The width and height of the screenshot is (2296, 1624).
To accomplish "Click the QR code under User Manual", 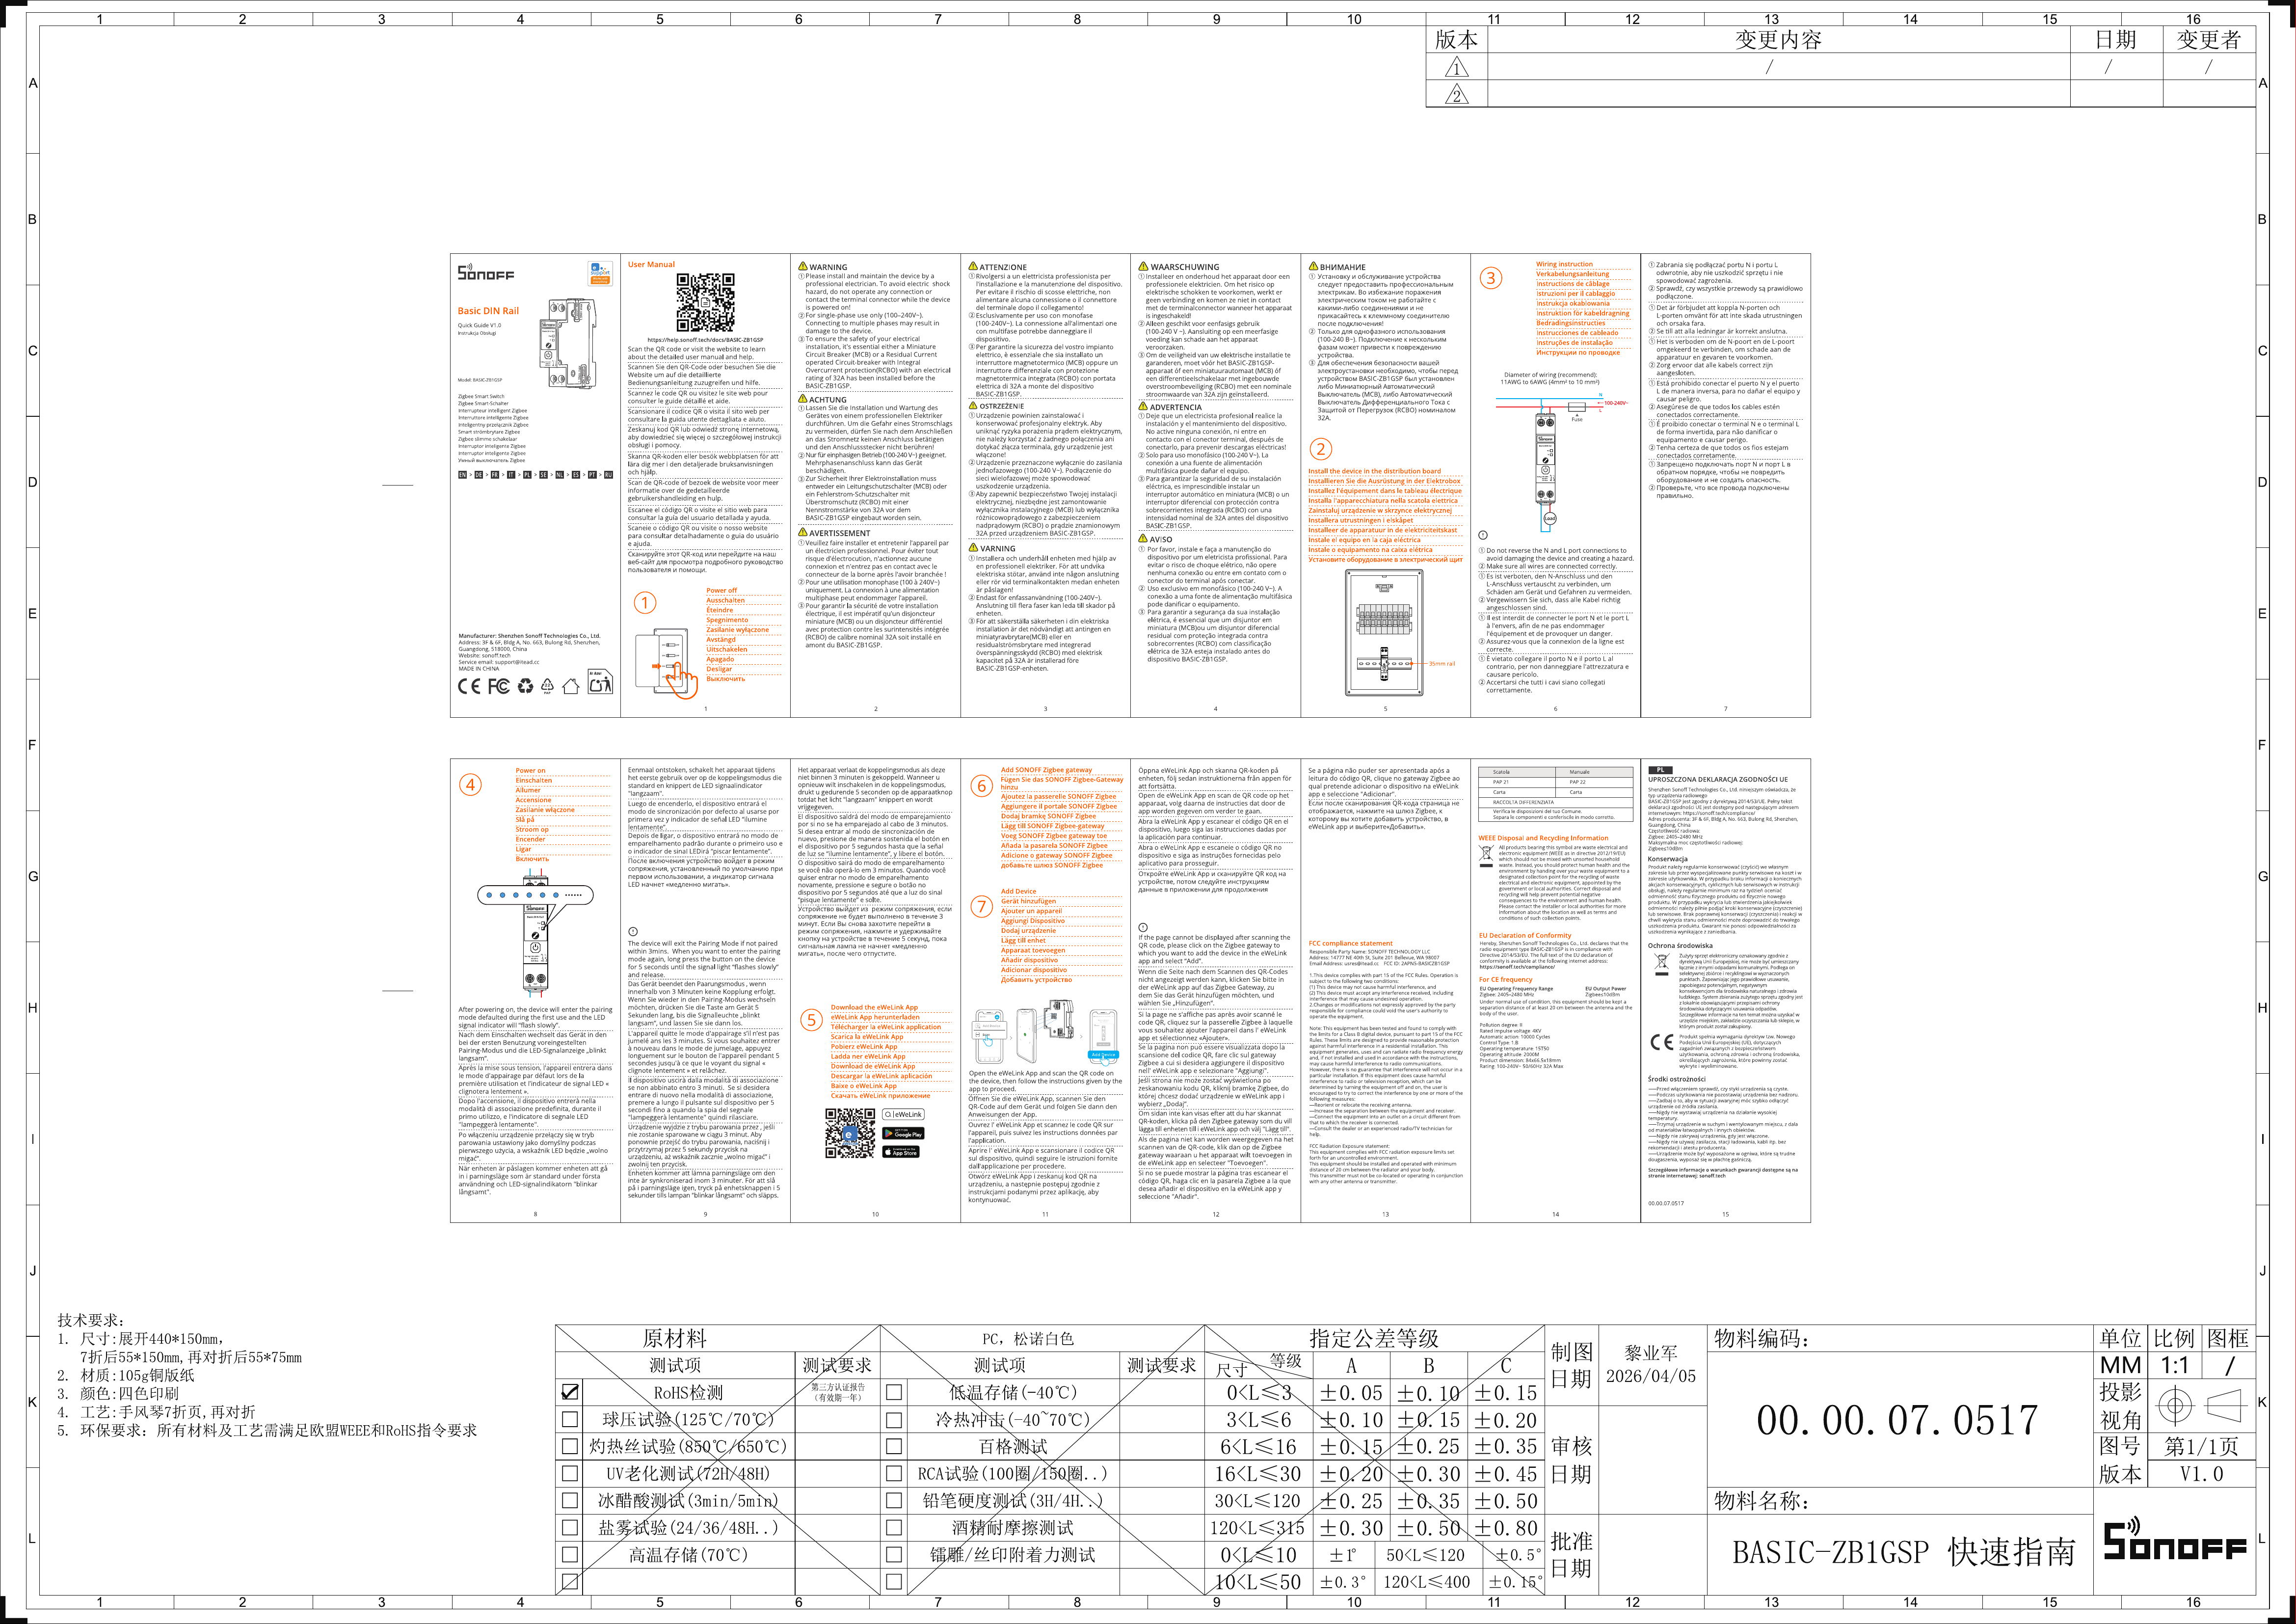I will pyautogui.click(x=705, y=304).
